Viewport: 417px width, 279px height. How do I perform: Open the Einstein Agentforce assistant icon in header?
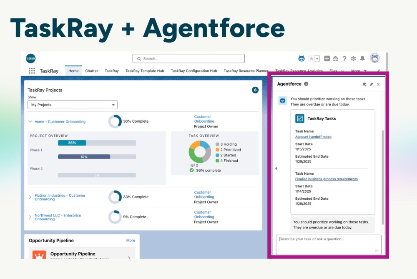302,59
